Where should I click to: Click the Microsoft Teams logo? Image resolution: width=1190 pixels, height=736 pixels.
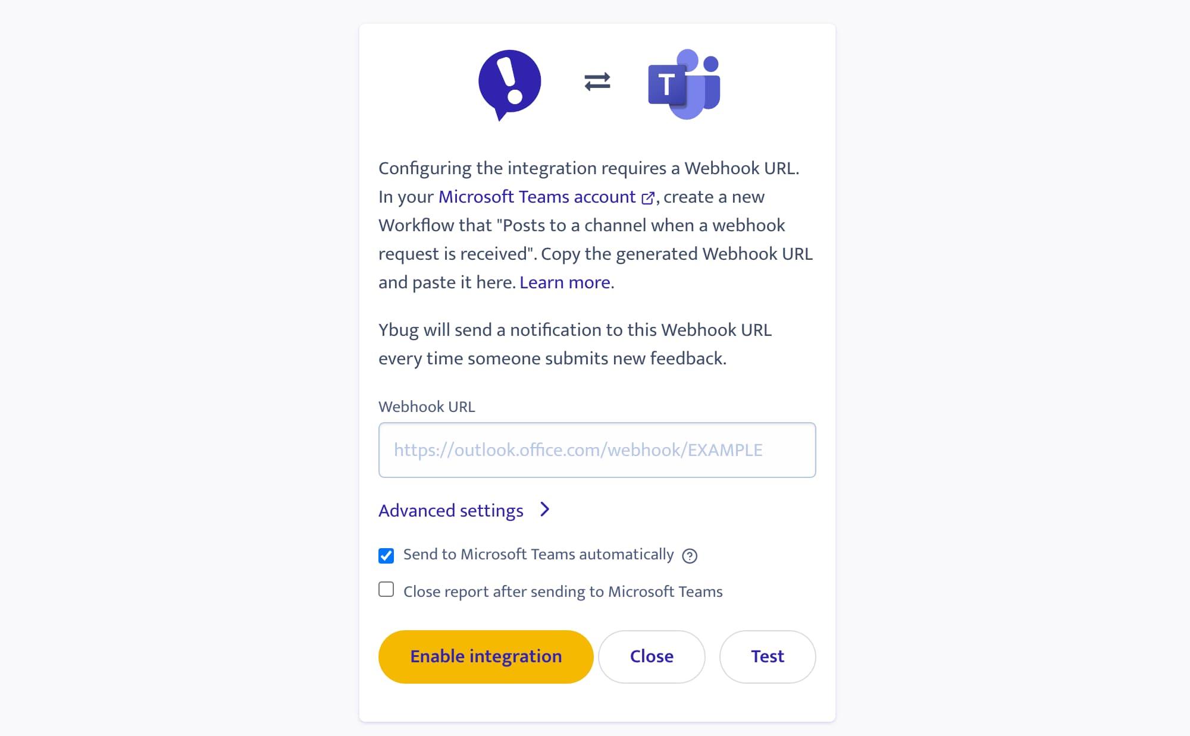[x=684, y=84]
